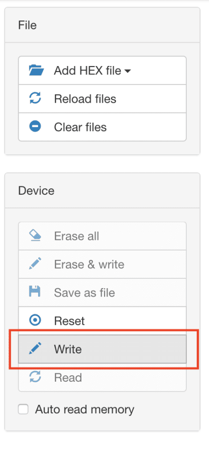This screenshot has width=209, height=476.
Task: Click the highlighted Write label
Action: pos(68,349)
